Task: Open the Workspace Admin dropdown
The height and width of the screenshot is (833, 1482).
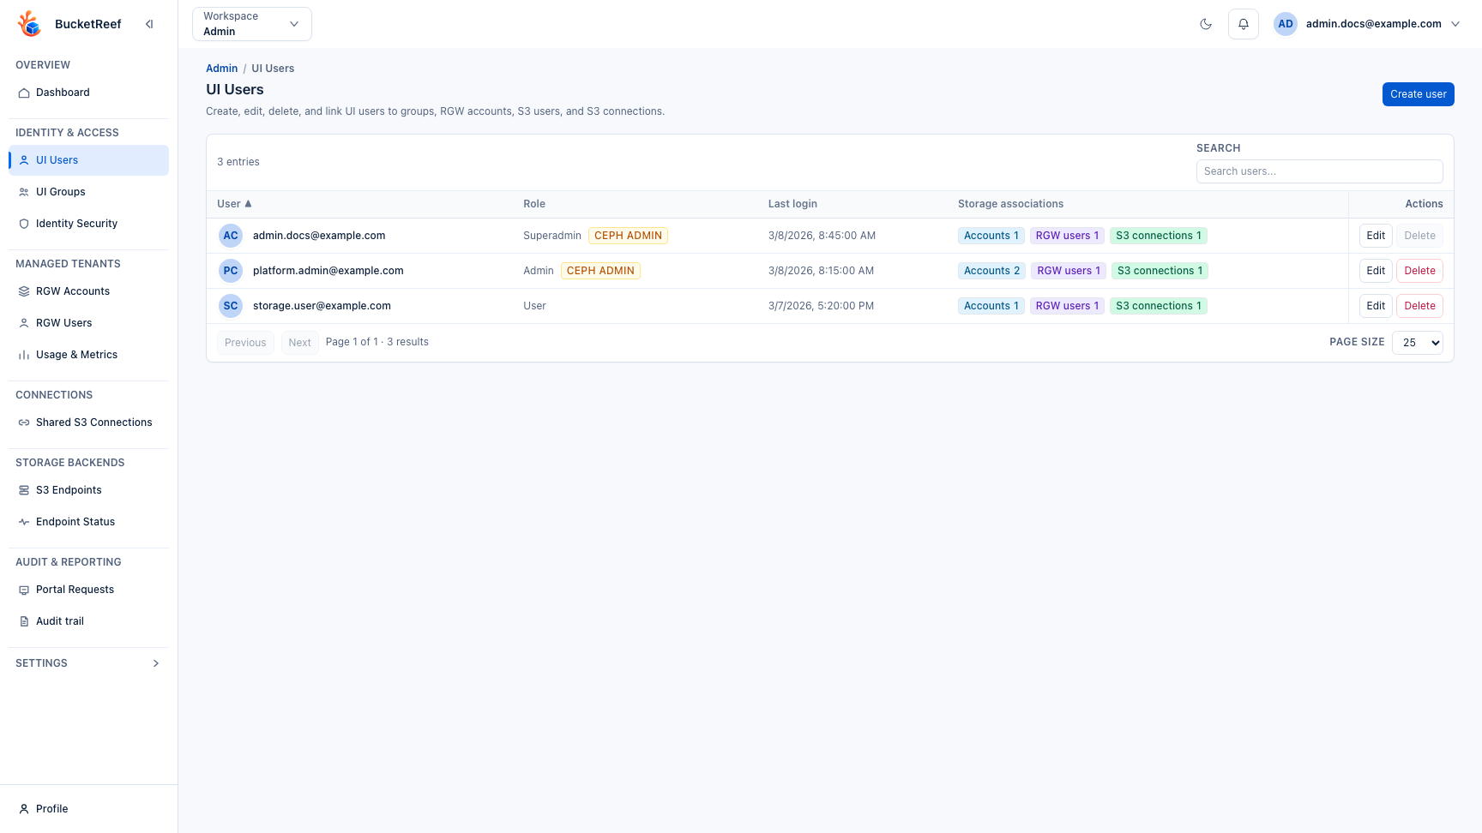Action: coord(252,24)
